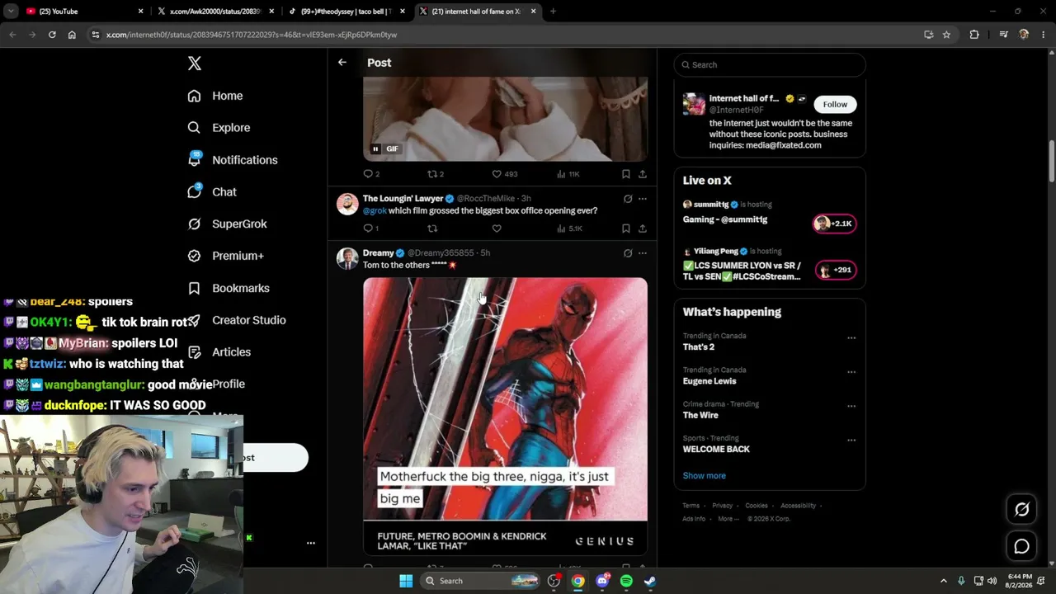Open the "That's 2" trending topic

(x=699, y=347)
